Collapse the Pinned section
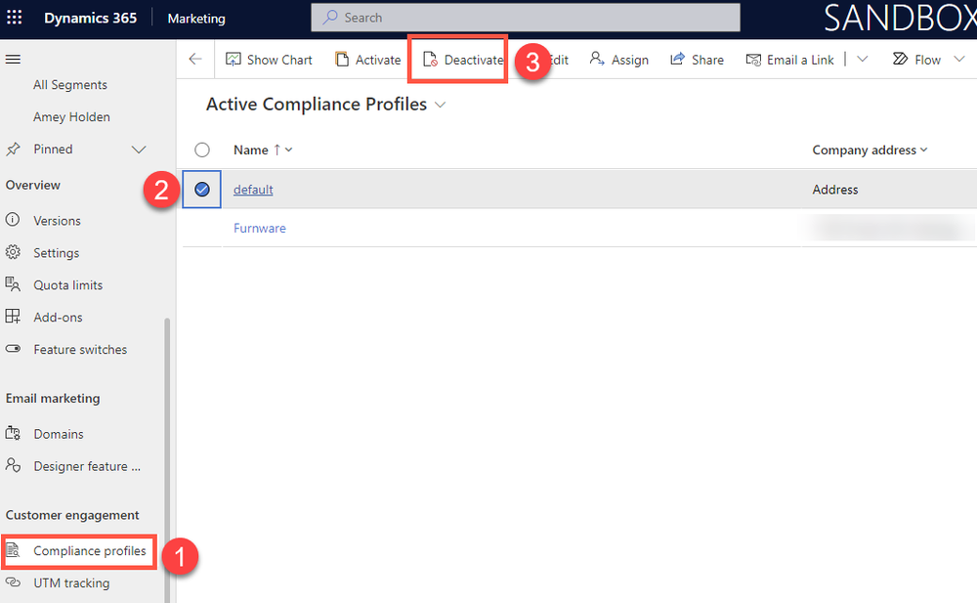977x603 pixels. click(139, 149)
